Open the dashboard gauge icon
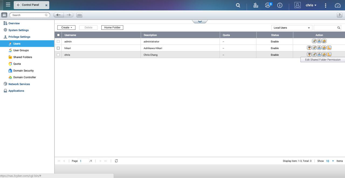The width and height of the screenshot is (345, 178). [x=337, y=5]
